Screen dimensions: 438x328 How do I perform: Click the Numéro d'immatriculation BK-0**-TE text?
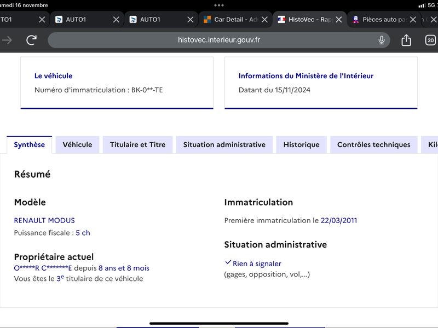(x=99, y=90)
